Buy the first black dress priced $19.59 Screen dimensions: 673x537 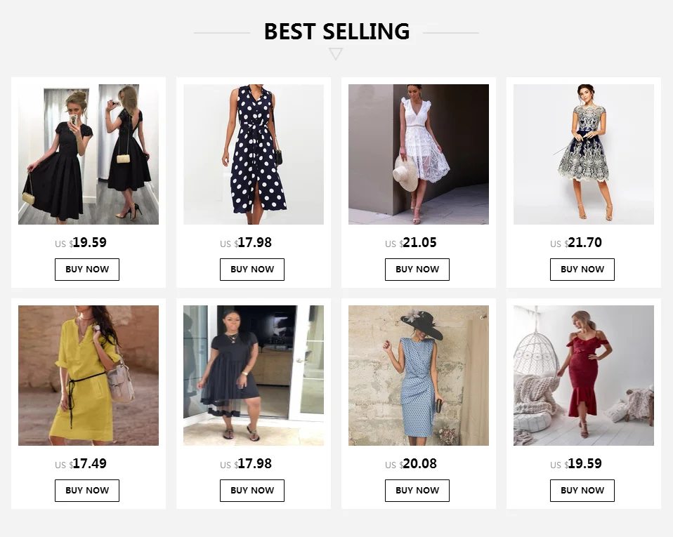click(x=87, y=270)
